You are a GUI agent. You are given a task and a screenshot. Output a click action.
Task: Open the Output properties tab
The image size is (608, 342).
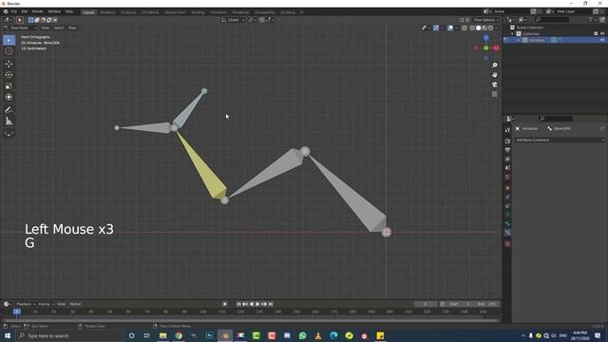(507, 150)
